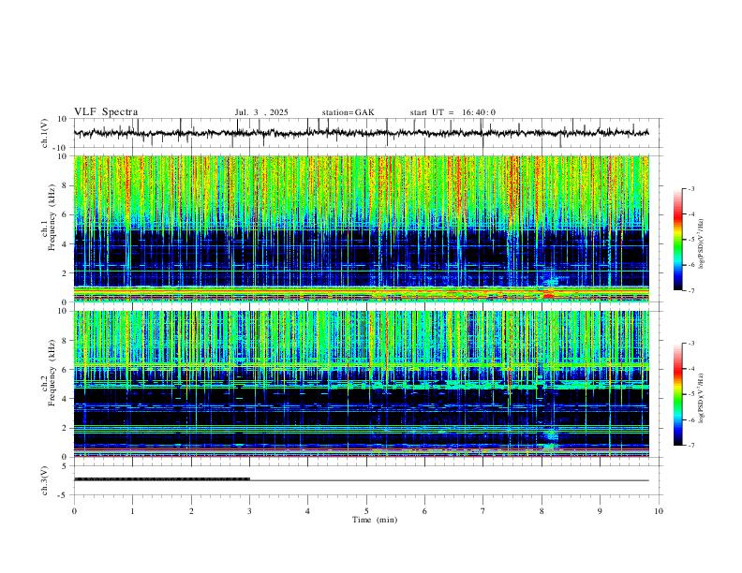Click the ch.1 color scale bar
This screenshot has width=742, height=573.
(677, 240)
